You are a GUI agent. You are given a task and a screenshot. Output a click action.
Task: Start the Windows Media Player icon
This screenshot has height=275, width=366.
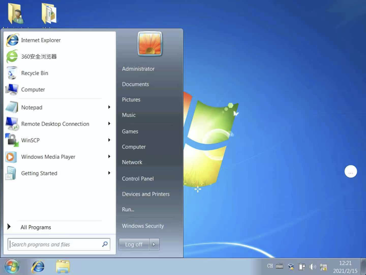coord(11,157)
